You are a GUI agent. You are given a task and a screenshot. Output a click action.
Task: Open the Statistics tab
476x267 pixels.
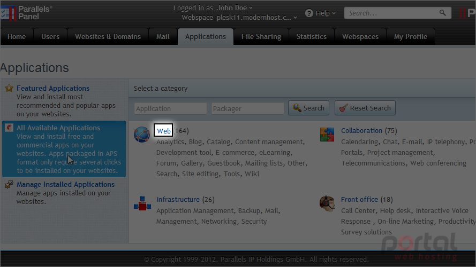(x=312, y=37)
